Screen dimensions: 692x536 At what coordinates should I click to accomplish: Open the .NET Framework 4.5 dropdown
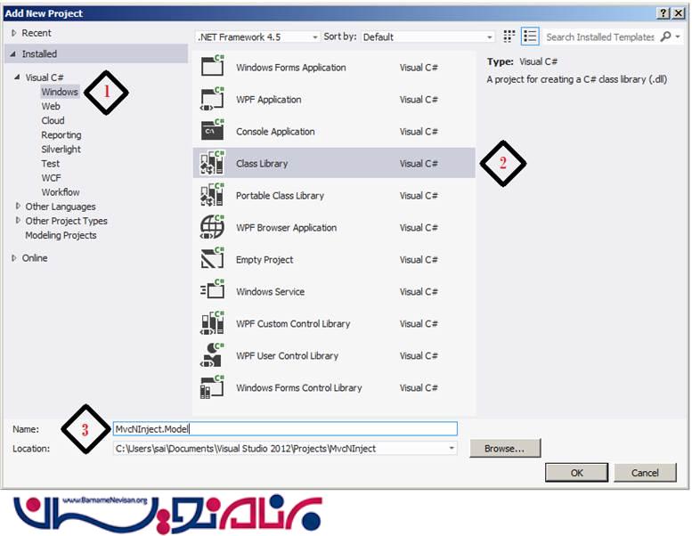click(x=256, y=37)
